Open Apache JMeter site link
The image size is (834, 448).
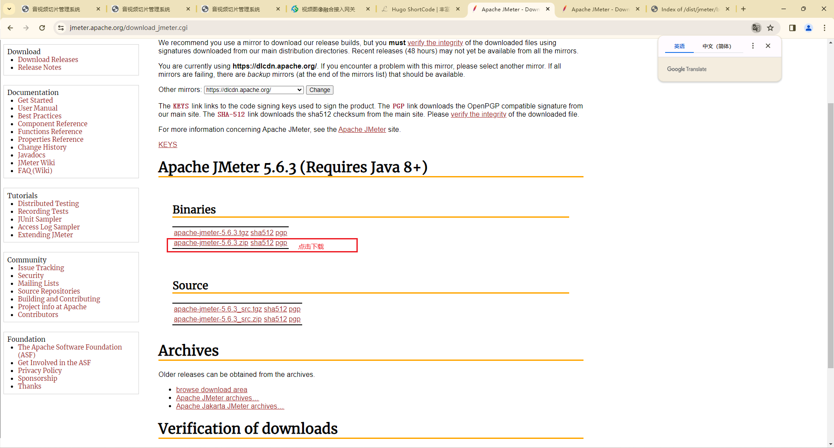362,130
